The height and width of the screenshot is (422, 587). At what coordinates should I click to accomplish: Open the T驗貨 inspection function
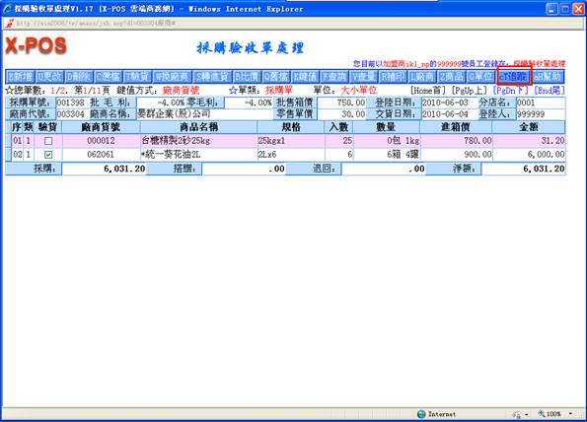click(138, 77)
